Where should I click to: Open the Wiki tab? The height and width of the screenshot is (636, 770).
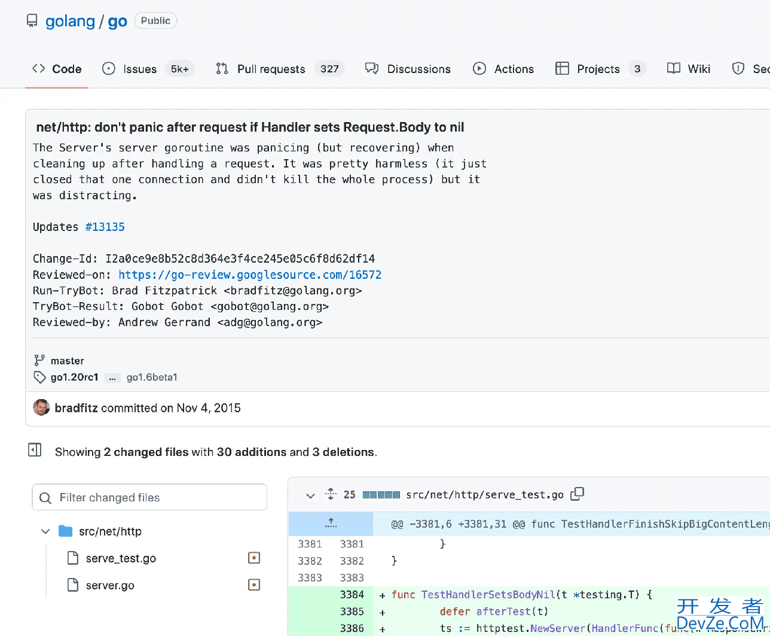tap(689, 69)
